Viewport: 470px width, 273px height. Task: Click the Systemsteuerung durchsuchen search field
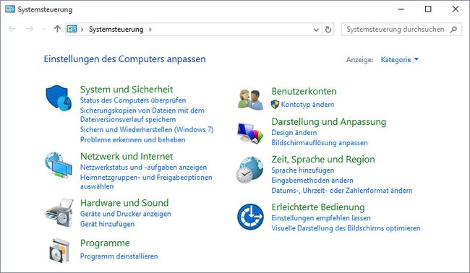pyautogui.click(x=401, y=30)
